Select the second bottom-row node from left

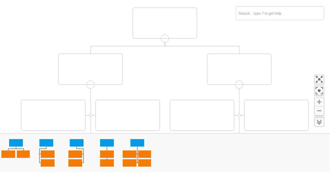coord(128,115)
